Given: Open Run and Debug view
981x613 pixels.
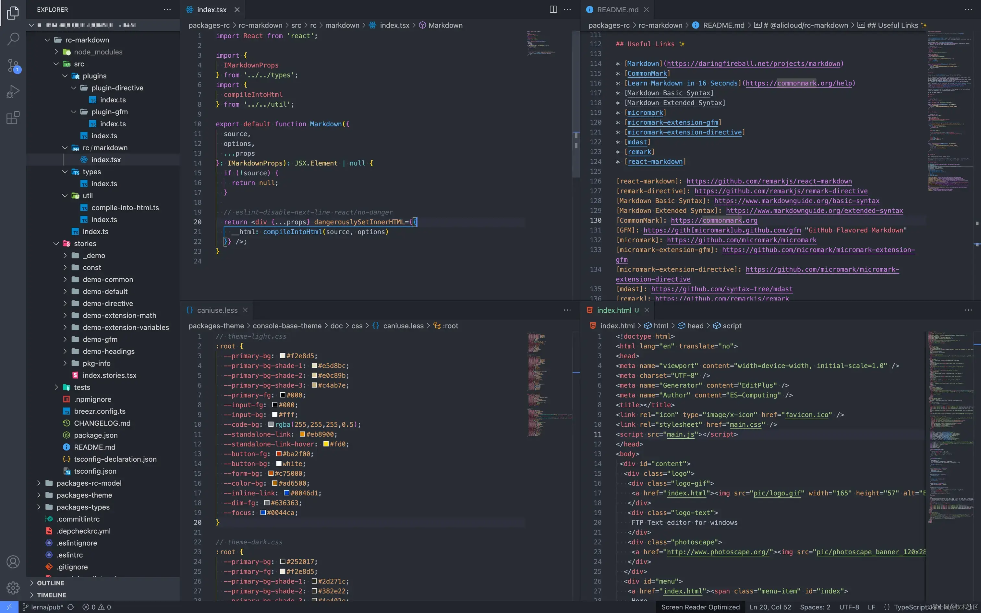Looking at the screenshot, I should [13, 92].
